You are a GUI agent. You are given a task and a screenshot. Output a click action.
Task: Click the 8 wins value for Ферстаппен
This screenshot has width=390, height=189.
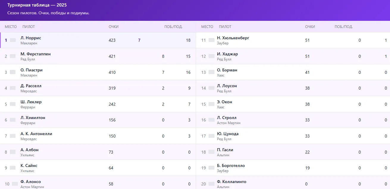point(163,56)
